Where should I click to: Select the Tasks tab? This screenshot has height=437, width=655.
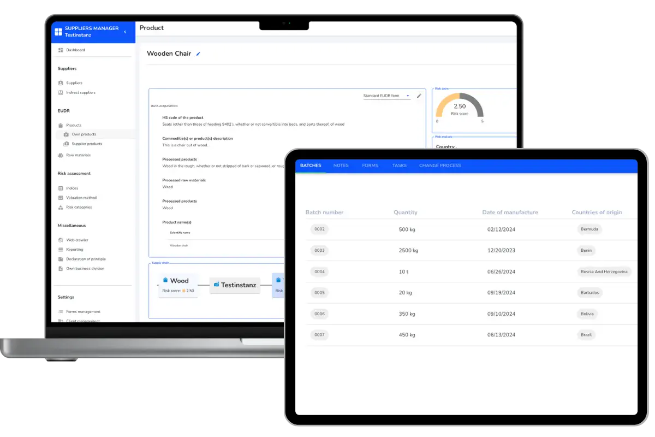click(x=399, y=166)
